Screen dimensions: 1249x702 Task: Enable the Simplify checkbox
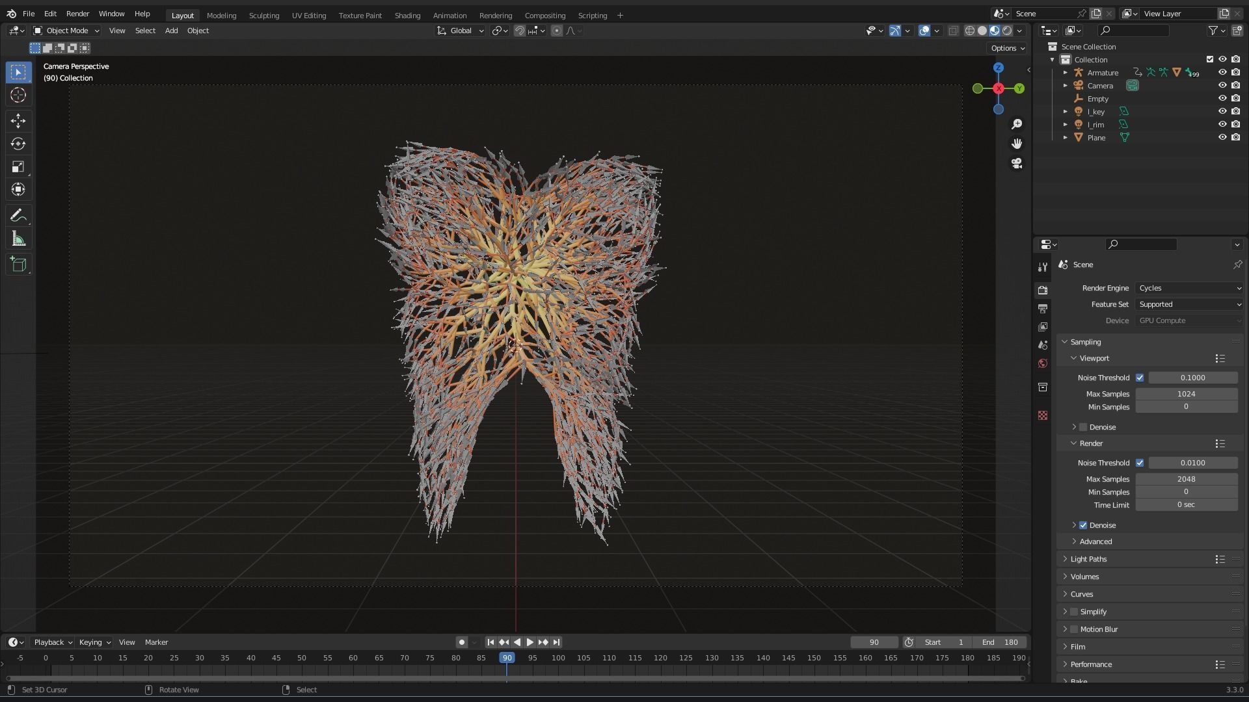point(1074,612)
